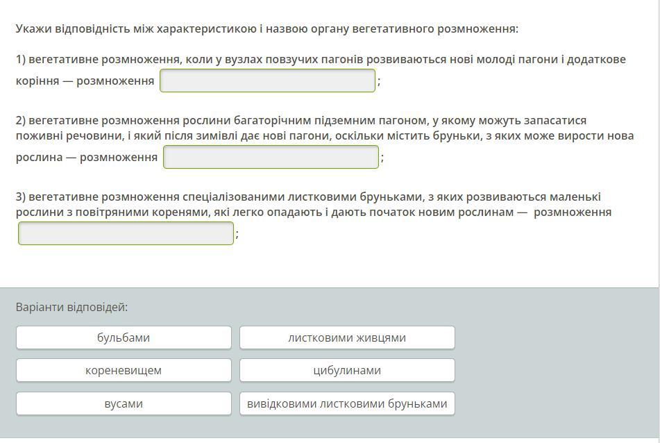Choose the 'цибулинами' answer tile
Image resolution: width=660 pixels, height=443 pixels.
[x=347, y=371]
